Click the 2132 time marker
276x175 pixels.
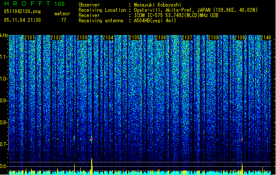coord(56,38)
